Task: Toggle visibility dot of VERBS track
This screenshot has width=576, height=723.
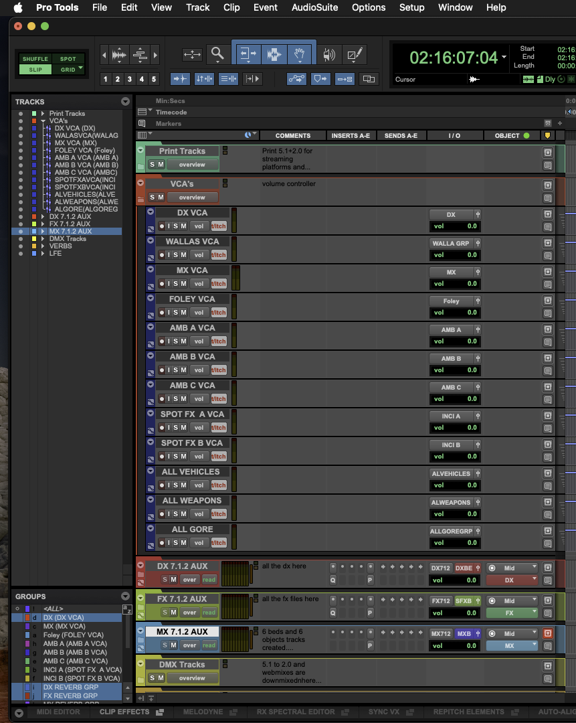Action: coord(20,246)
